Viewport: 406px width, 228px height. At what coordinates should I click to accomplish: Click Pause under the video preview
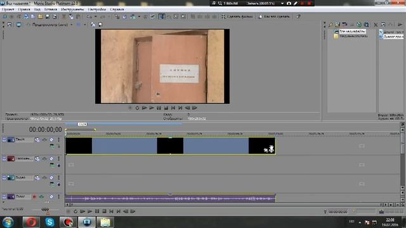(x=159, y=108)
